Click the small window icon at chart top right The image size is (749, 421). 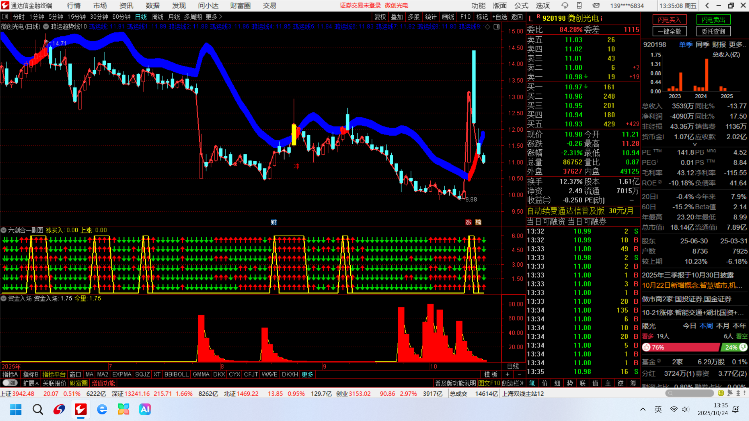pos(496,27)
